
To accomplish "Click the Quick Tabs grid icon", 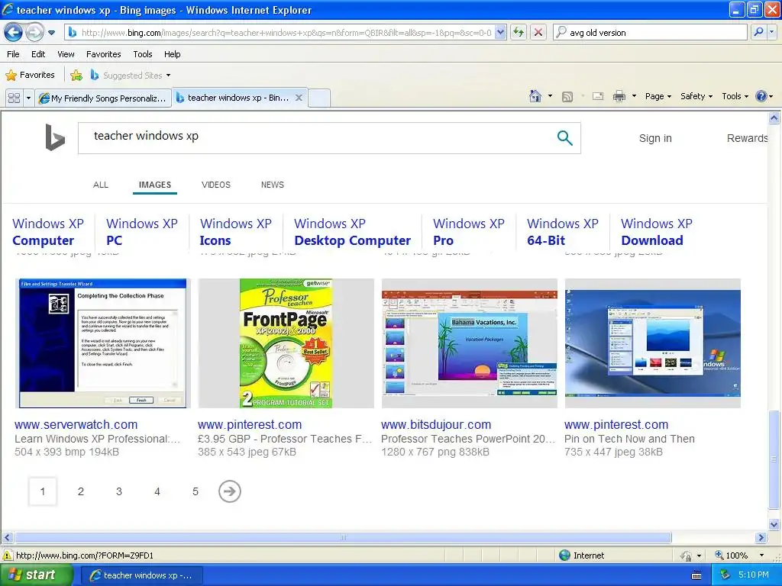I will click(x=14, y=98).
